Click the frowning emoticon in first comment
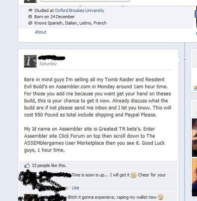This screenshot has width=197, height=201. click(x=133, y=175)
